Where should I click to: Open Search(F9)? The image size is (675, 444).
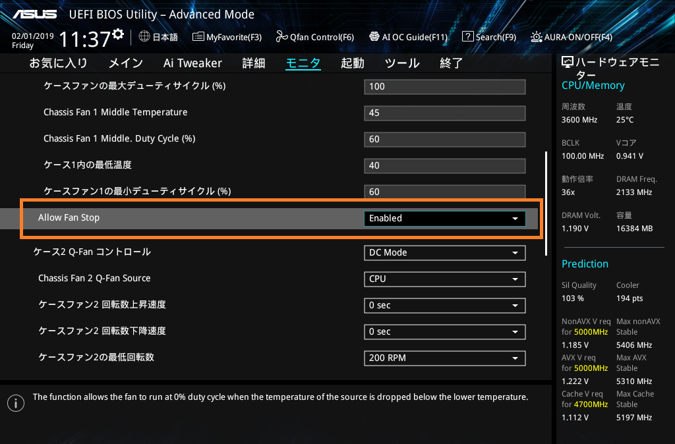point(489,37)
